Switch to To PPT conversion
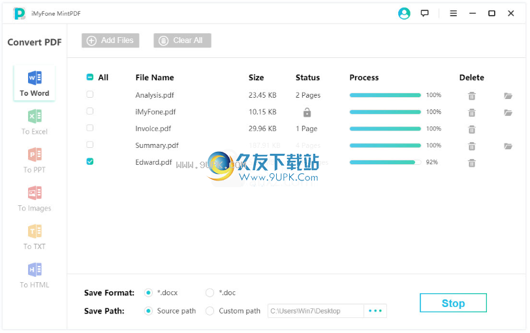Image resolution: width=530 pixels, height=333 pixels. point(35,160)
